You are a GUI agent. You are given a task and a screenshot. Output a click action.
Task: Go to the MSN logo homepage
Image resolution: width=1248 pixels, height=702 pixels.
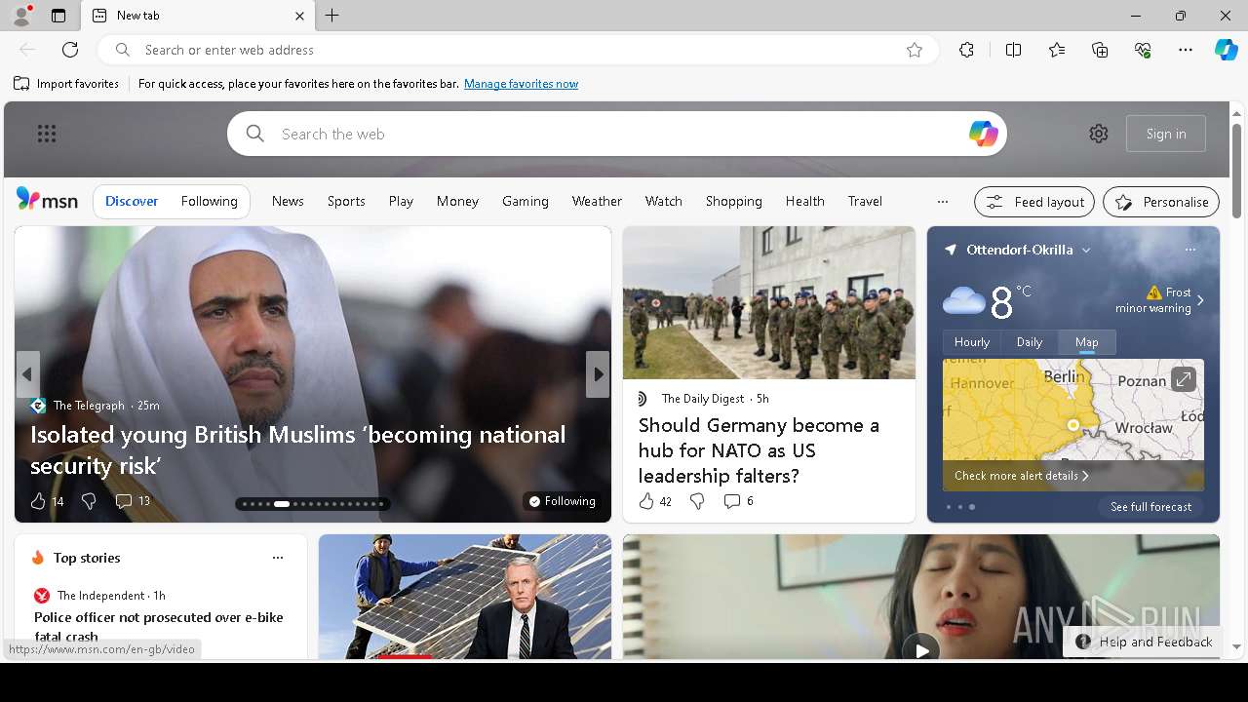click(x=47, y=200)
